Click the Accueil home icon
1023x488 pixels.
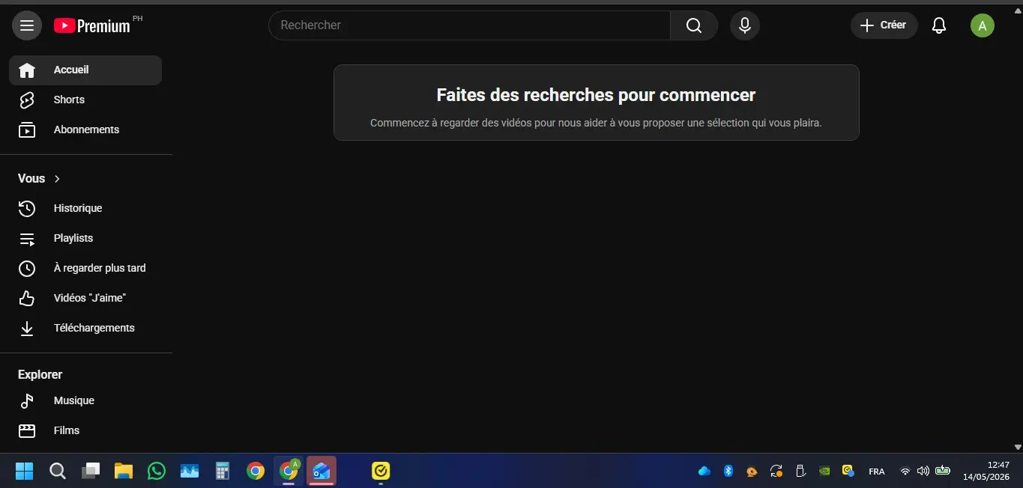27,70
